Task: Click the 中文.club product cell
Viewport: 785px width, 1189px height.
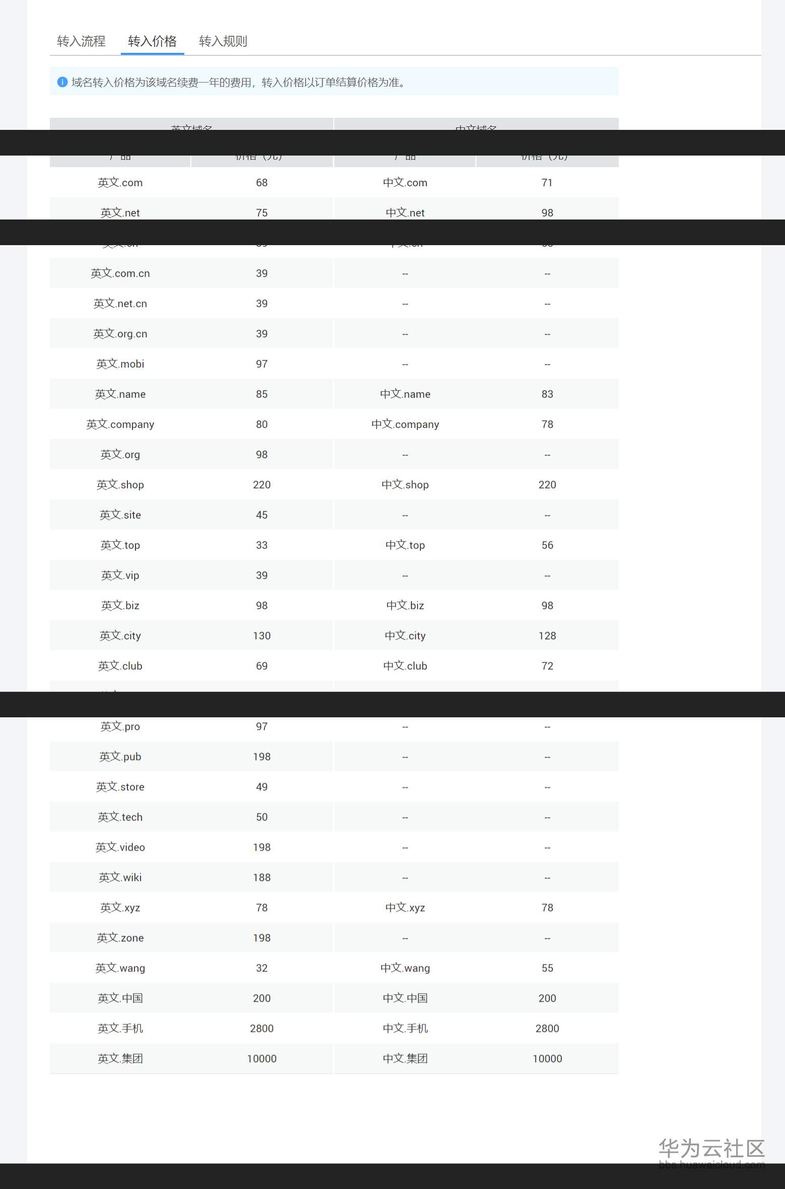Action: point(405,666)
